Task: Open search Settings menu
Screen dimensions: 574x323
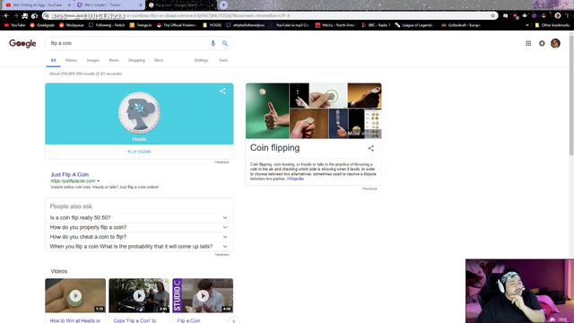Action: [x=201, y=60]
